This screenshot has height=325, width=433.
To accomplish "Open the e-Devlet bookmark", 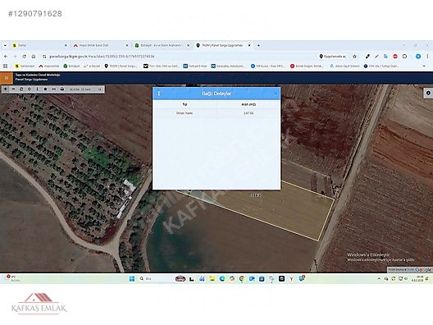I will coord(92,66).
